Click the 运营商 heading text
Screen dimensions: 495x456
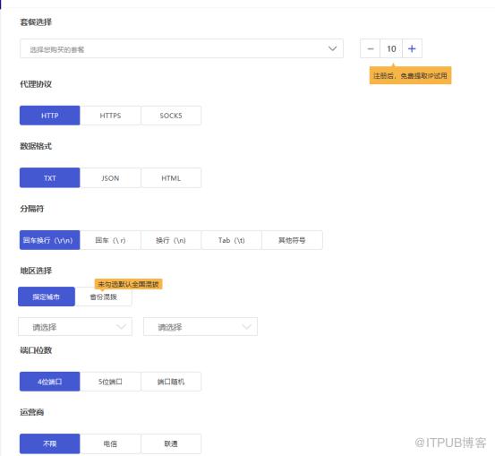click(32, 412)
